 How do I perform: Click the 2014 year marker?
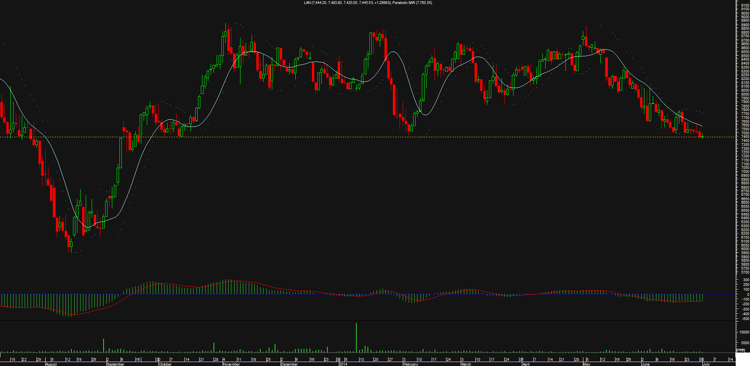(343, 364)
